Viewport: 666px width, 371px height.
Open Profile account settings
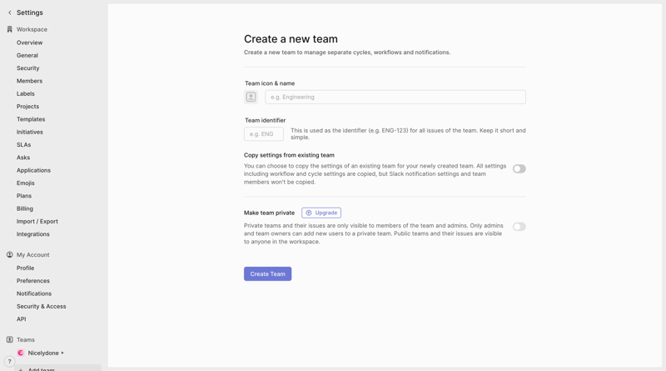coord(26,268)
